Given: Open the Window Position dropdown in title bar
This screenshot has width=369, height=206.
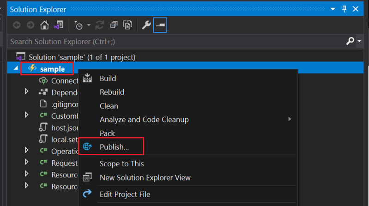Looking at the screenshot, I should coord(333,9).
